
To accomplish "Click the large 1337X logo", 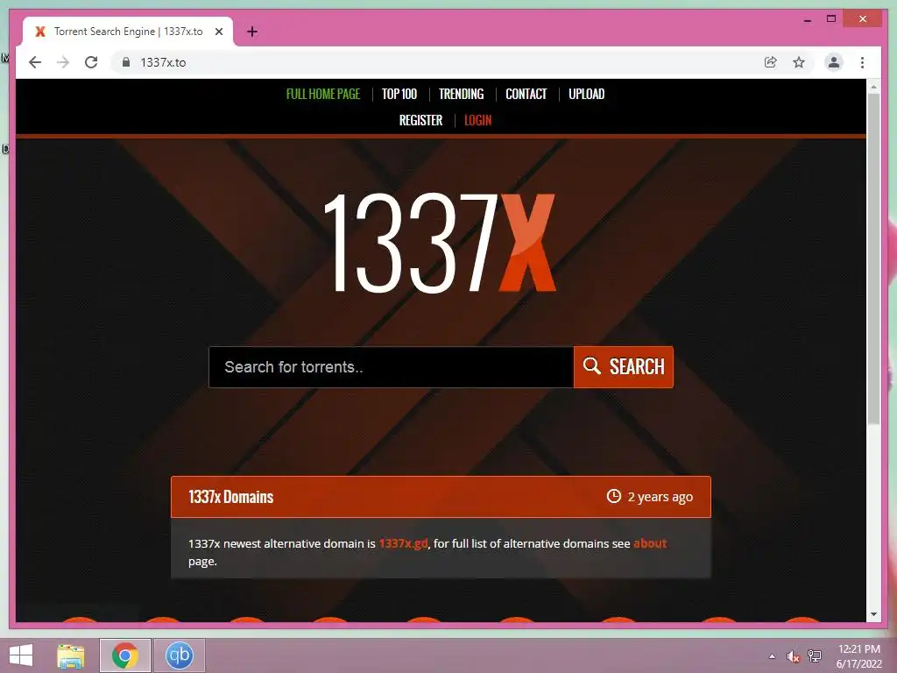I will [440, 244].
